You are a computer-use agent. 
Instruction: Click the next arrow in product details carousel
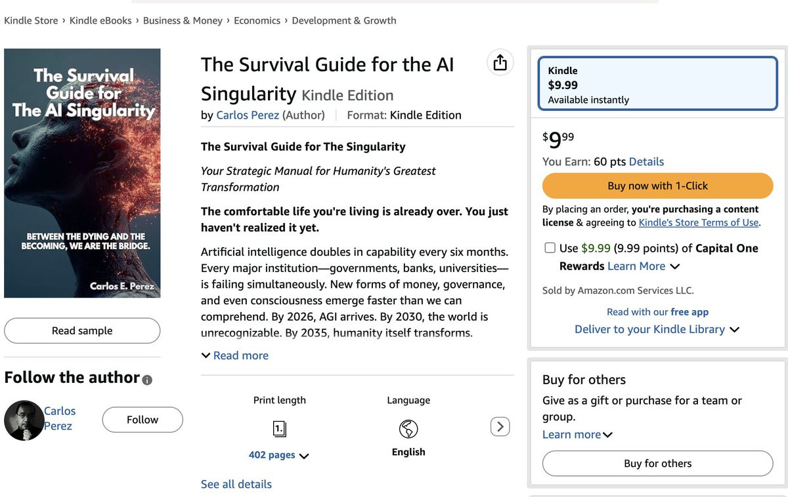[500, 427]
